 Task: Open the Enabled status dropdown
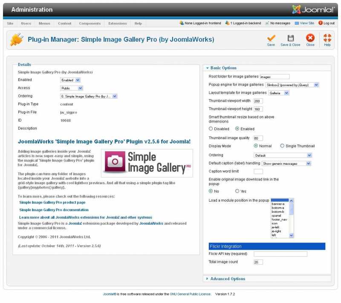point(70,80)
